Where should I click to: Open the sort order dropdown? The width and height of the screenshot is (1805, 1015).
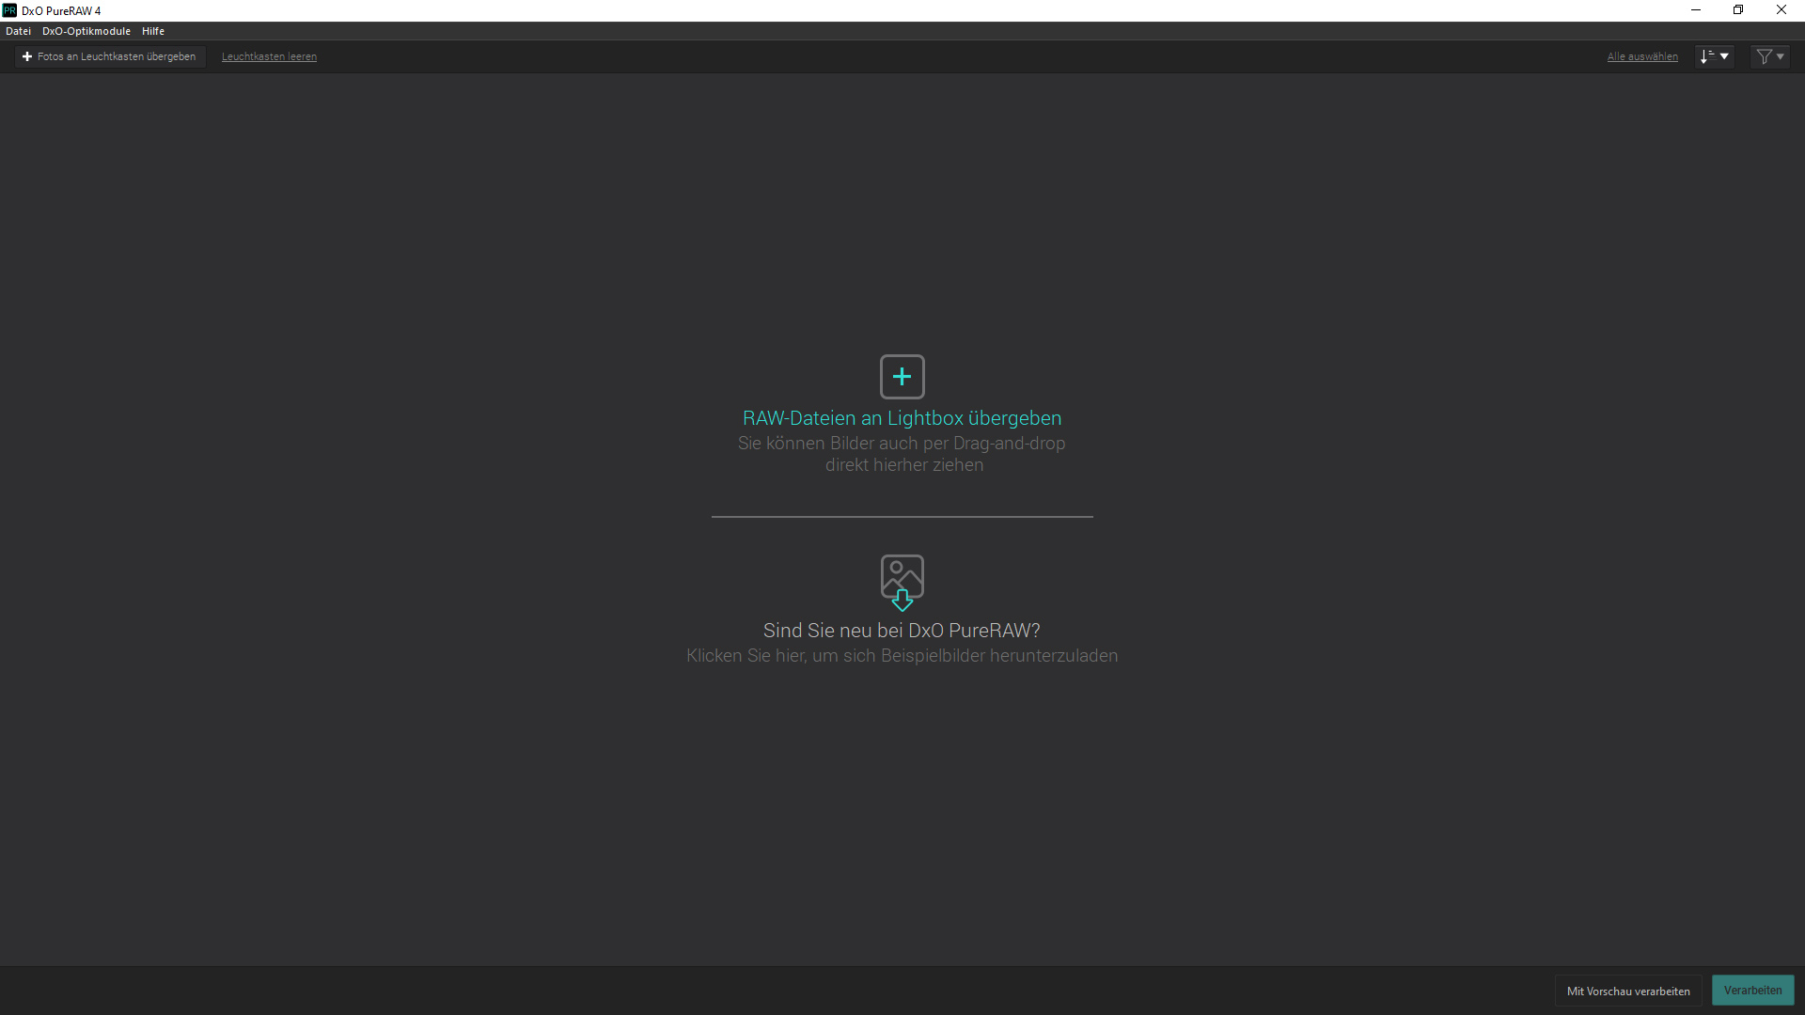coord(1714,56)
